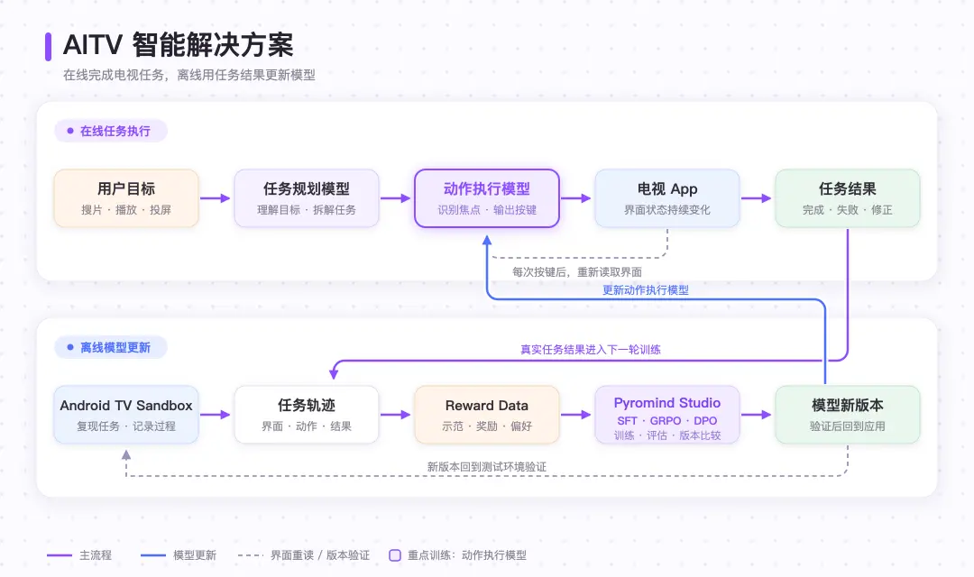Click the 重点训练 legend square icon

pos(395,555)
